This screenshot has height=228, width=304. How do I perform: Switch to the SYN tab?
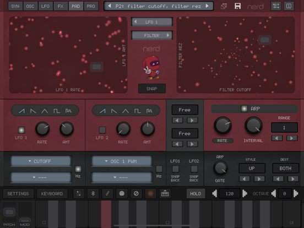click(15, 6)
